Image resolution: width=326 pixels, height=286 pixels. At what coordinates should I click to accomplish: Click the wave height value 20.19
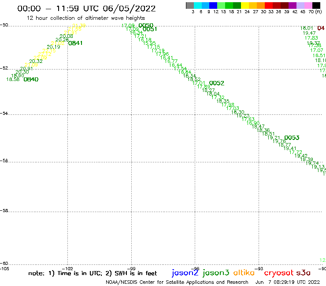click(x=53, y=47)
